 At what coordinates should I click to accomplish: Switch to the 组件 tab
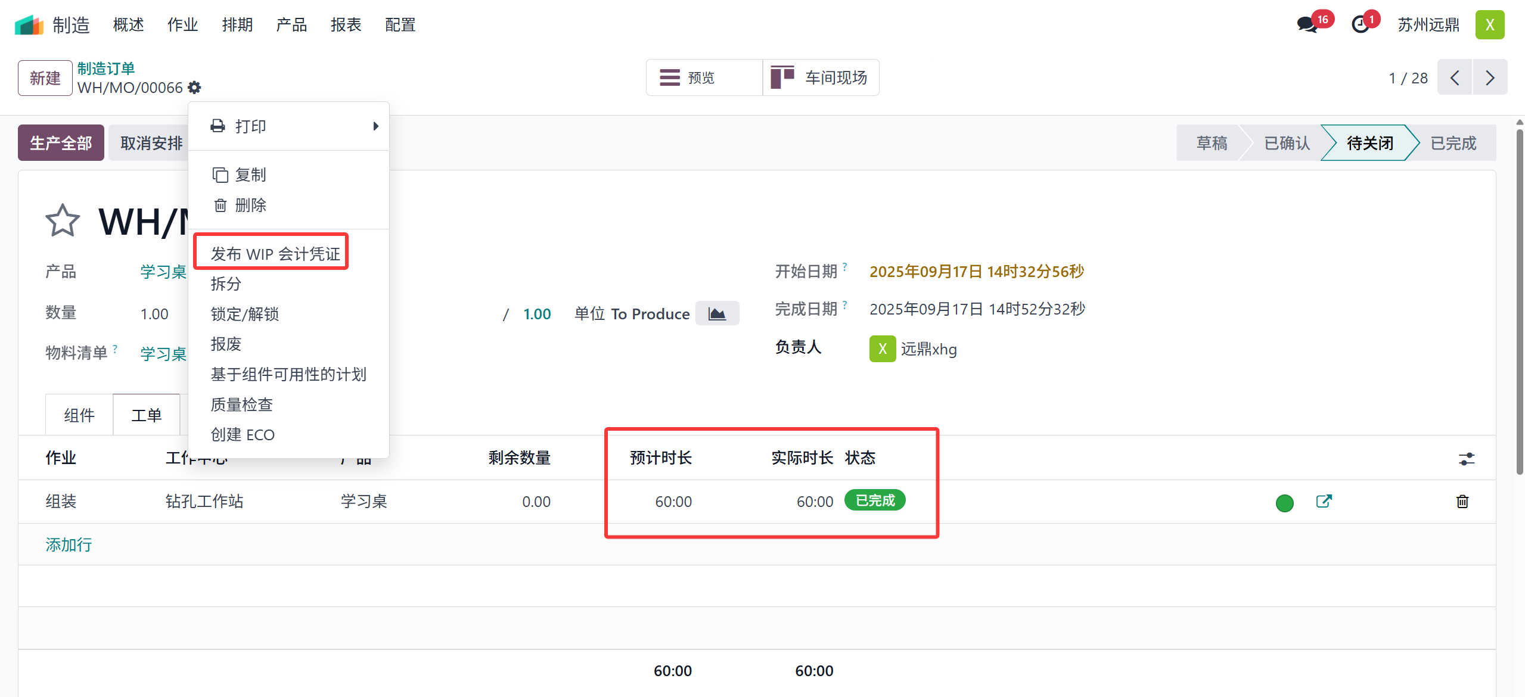(79, 415)
